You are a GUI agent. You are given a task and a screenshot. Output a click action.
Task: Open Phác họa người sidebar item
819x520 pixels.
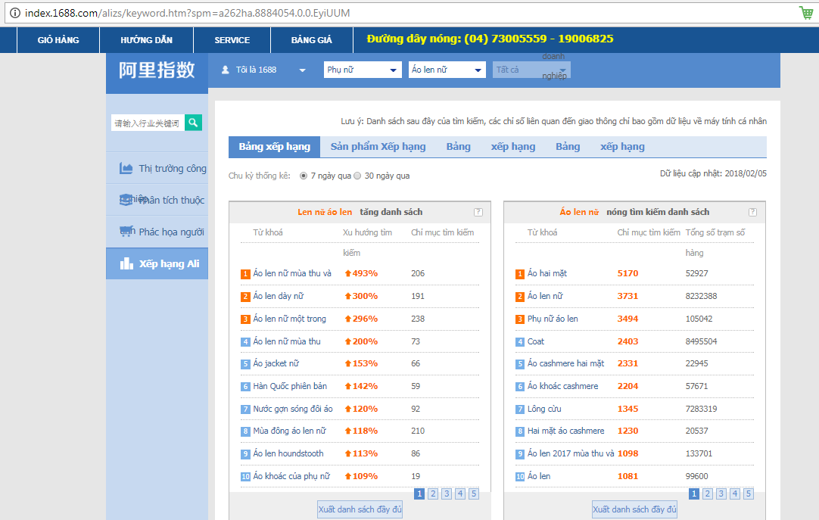click(x=157, y=232)
